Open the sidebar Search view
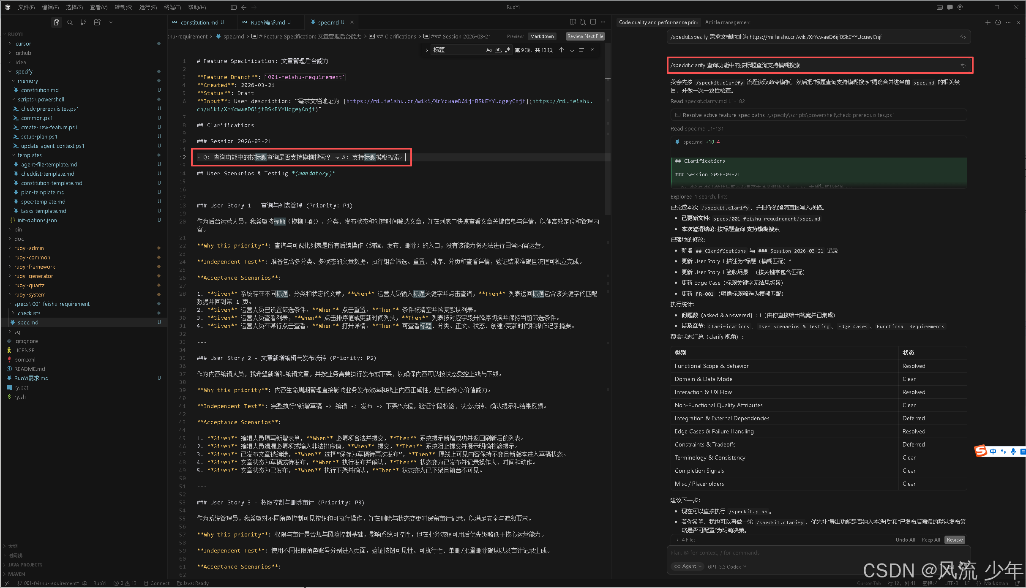This screenshot has height=588, width=1026. [70, 22]
